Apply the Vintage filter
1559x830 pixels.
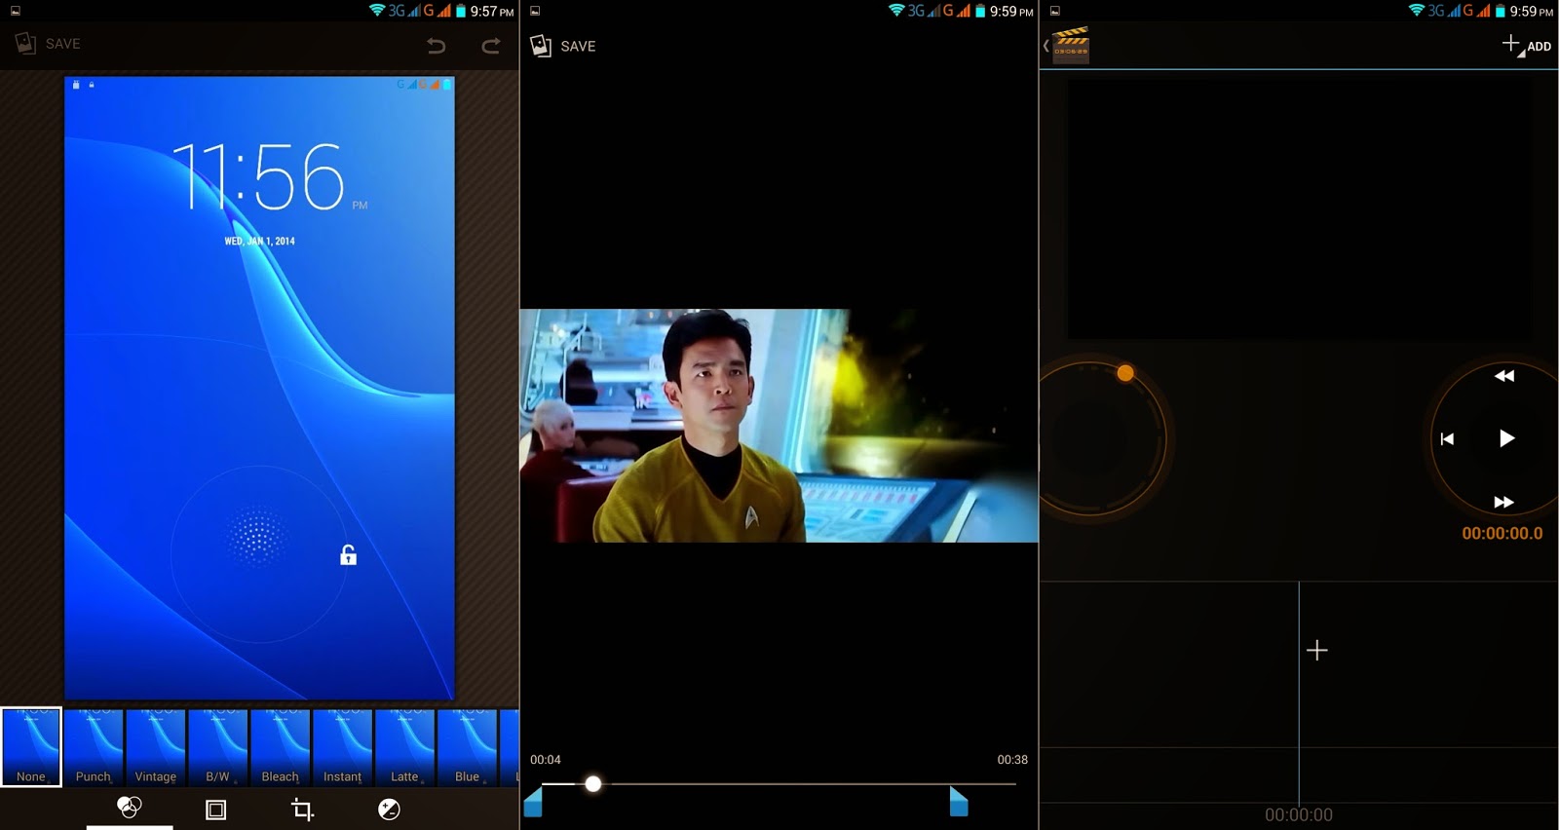click(156, 747)
